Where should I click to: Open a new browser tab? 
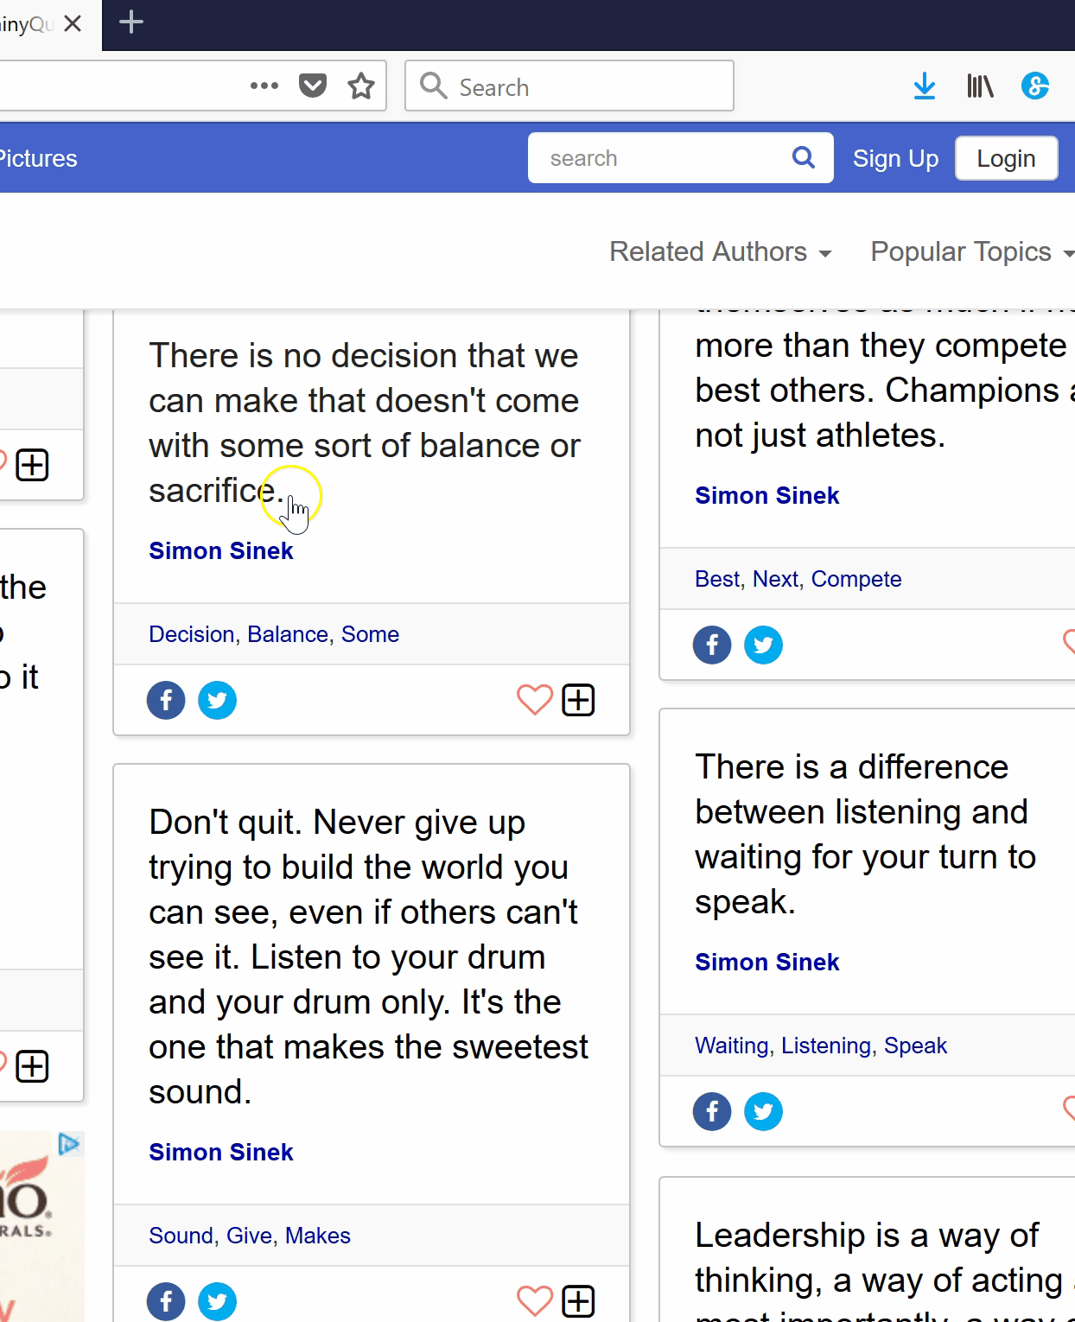tap(131, 22)
